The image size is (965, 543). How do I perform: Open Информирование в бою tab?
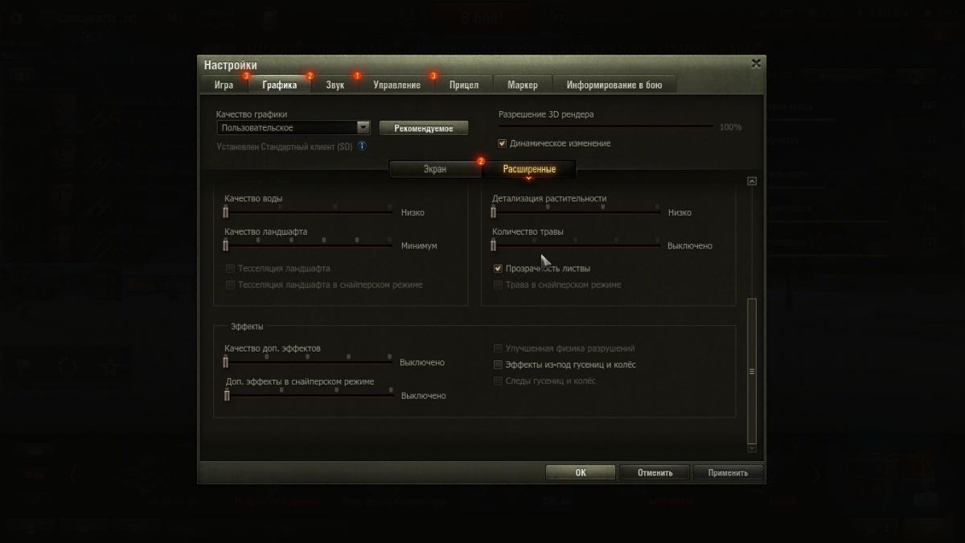(x=614, y=84)
